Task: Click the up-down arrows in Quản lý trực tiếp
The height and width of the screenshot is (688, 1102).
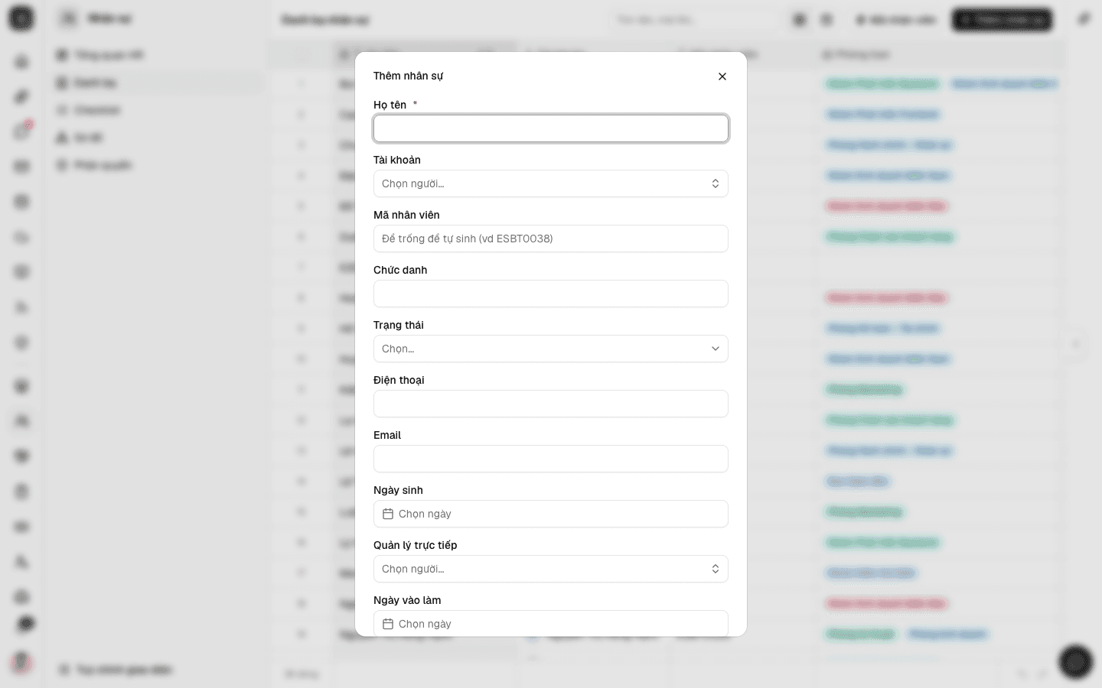Action: click(716, 569)
